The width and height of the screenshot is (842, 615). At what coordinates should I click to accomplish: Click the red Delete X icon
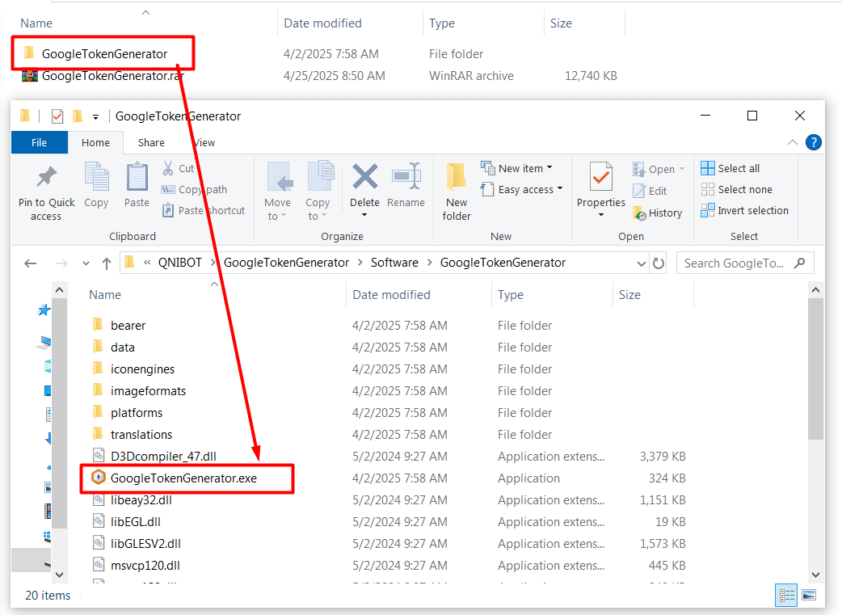click(364, 177)
